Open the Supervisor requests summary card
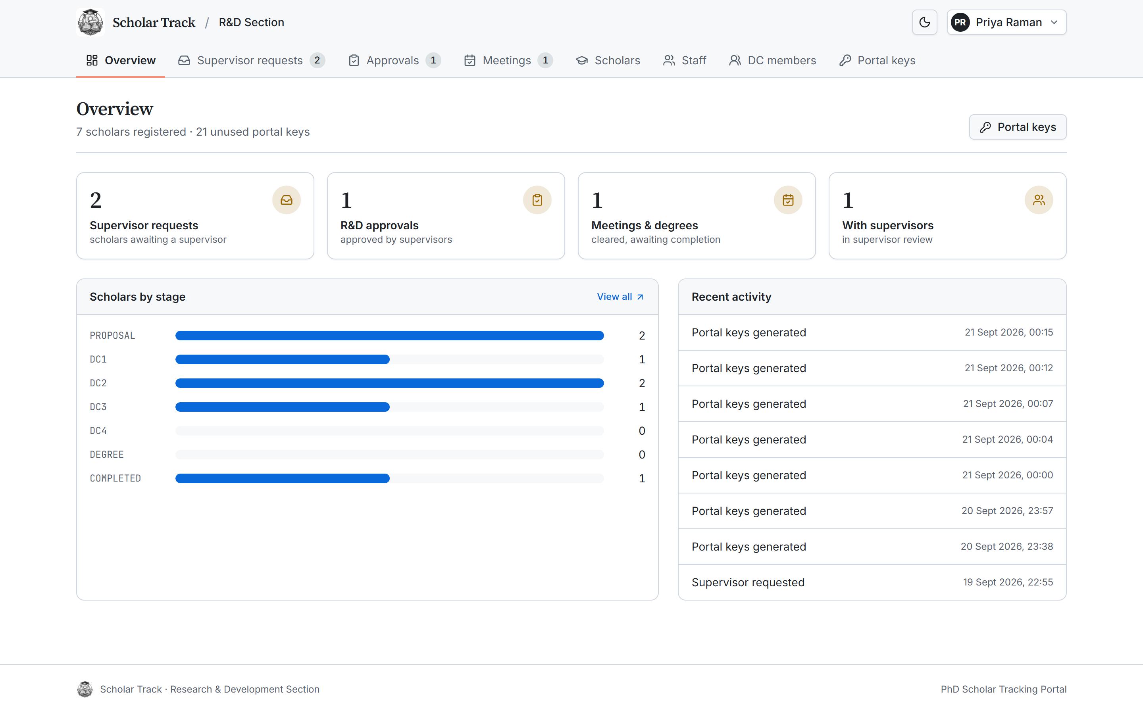This screenshot has height=714, width=1143. pyautogui.click(x=195, y=216)
